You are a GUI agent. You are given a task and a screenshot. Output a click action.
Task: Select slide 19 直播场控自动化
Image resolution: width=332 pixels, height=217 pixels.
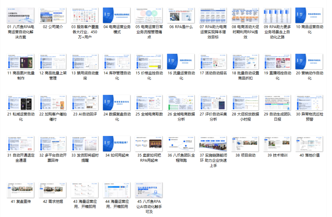click(277, 62)
